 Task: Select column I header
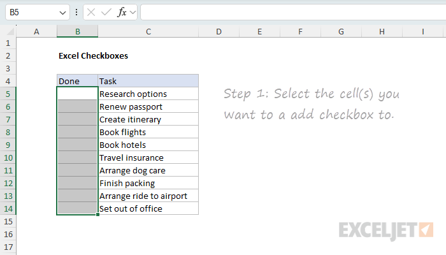pos(422,32)
